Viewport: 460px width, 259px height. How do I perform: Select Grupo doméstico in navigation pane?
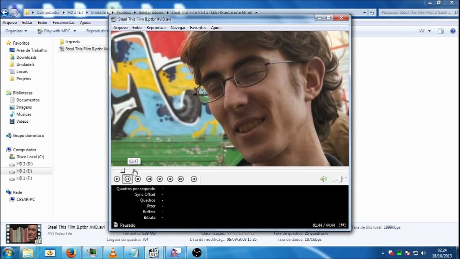25,136
